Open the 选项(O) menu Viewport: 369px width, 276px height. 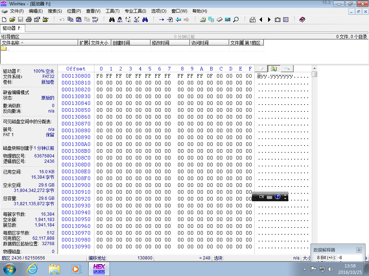[159, 11]
